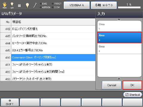Image resolution: width=143 pixels, height=107 pixels.
Task: Select row 442 IOエンディアン切り替え
Action: pyautogui.click(x=48, y=29)
